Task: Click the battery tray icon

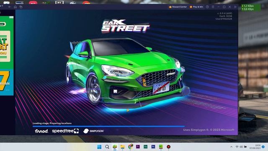Action: tap(245, 147)
